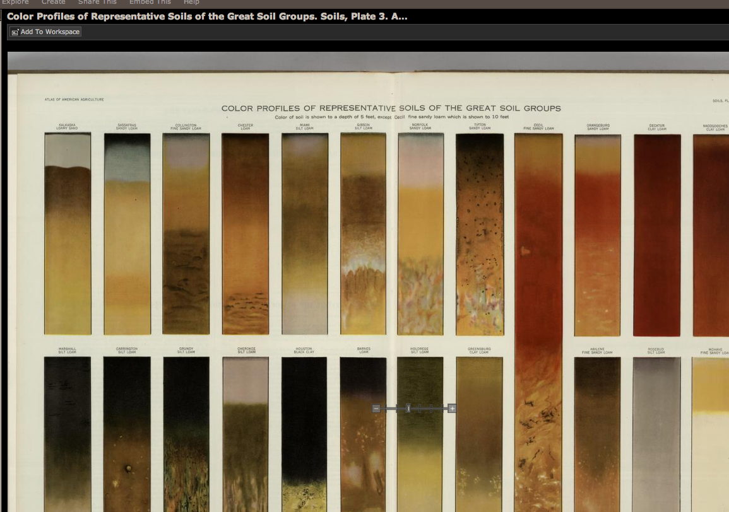The width and height of the screenshot is (729, 512).
Task: Click the 'Color of soil is shown' subtitle
Action: click(x=392, y=117)
